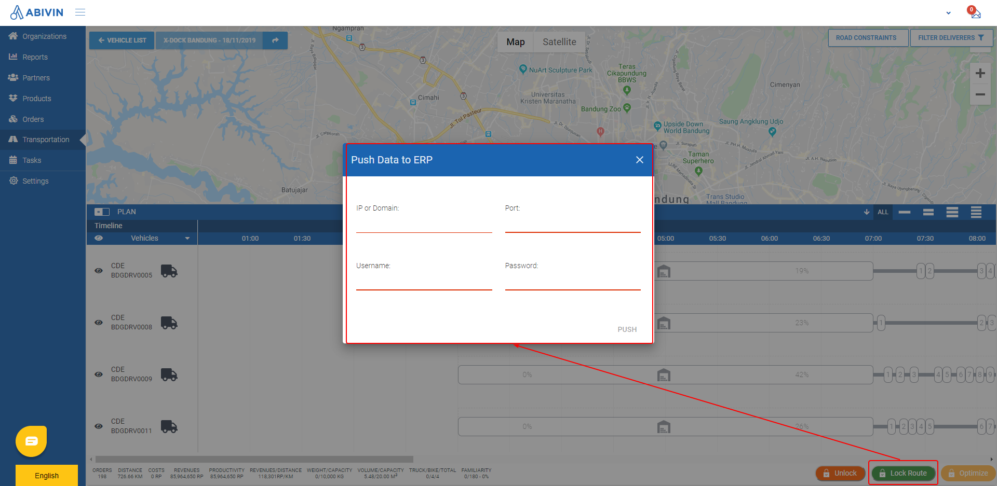Focus the Username field
997x486 pixels.
(x=424, y=281)
